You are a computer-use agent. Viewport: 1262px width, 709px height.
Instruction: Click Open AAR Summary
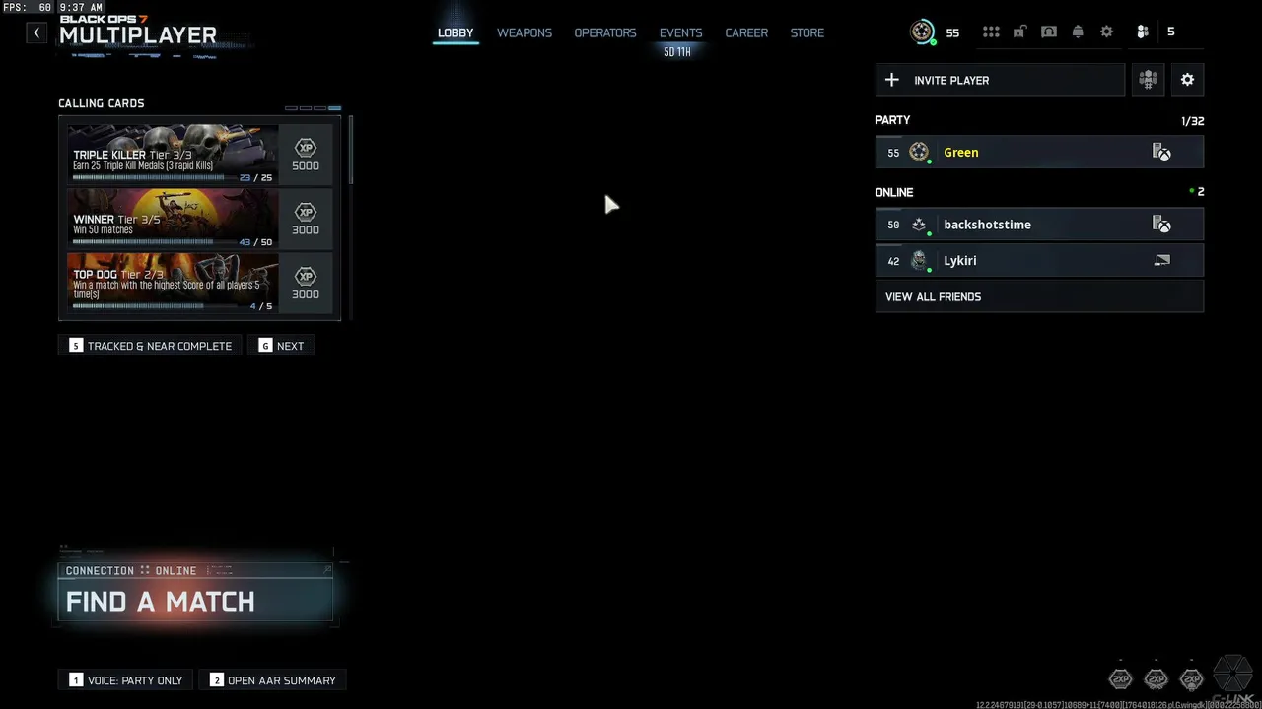tap(272, 680)
